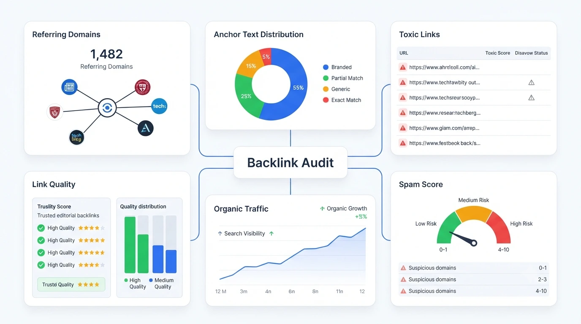Click disavow status triangle in techfawbity row
This screenshot has height=324, width=581.
pos(531,82)
